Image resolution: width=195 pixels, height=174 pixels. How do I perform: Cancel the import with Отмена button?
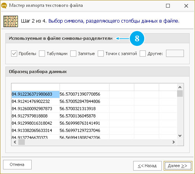tap(17, 164)
